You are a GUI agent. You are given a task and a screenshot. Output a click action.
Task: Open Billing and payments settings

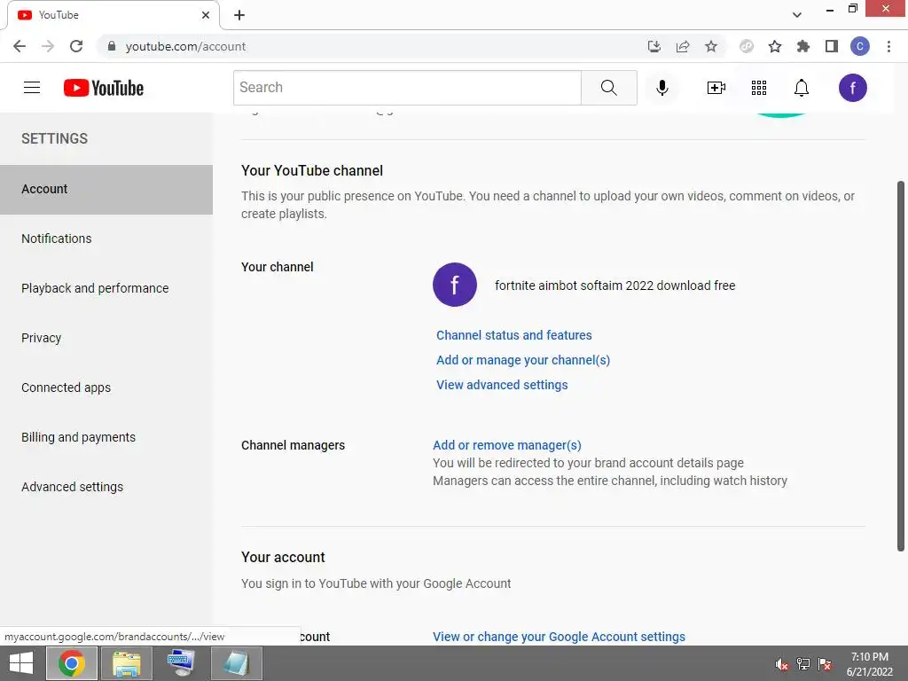(106, 437)
